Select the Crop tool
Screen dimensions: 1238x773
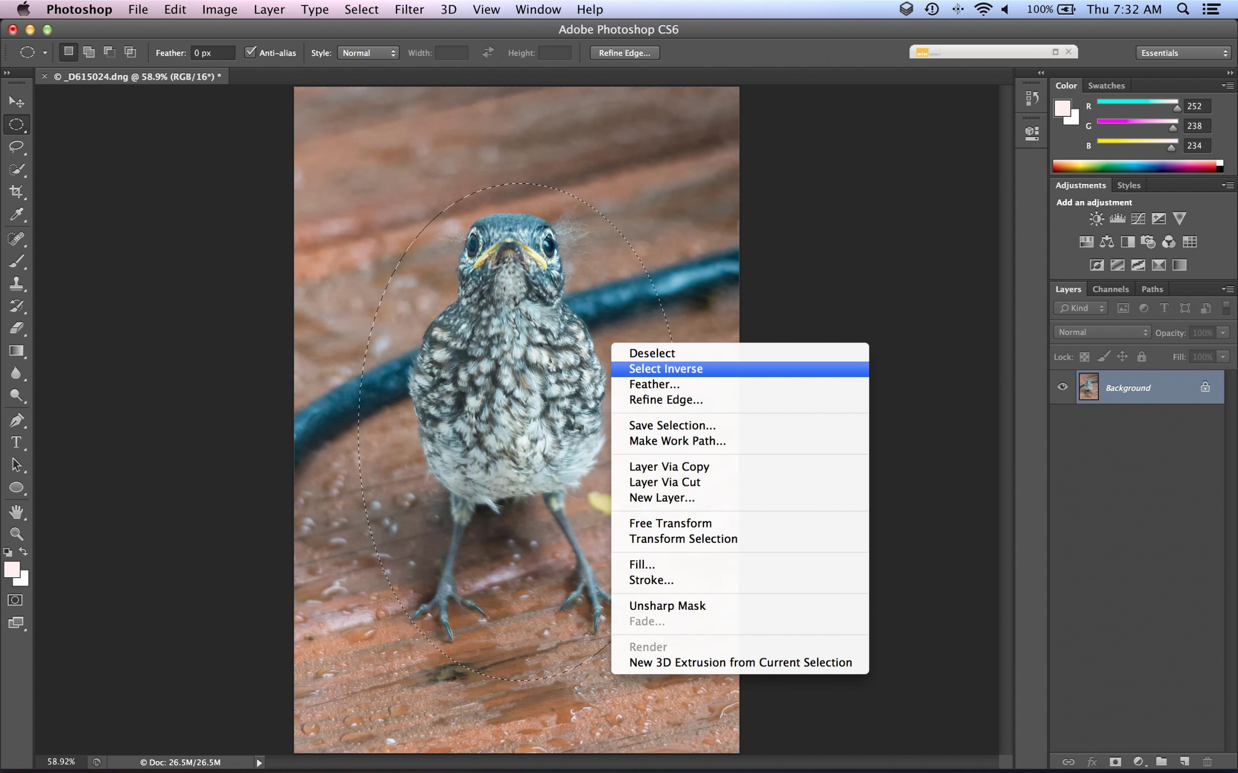coord(16,192)
